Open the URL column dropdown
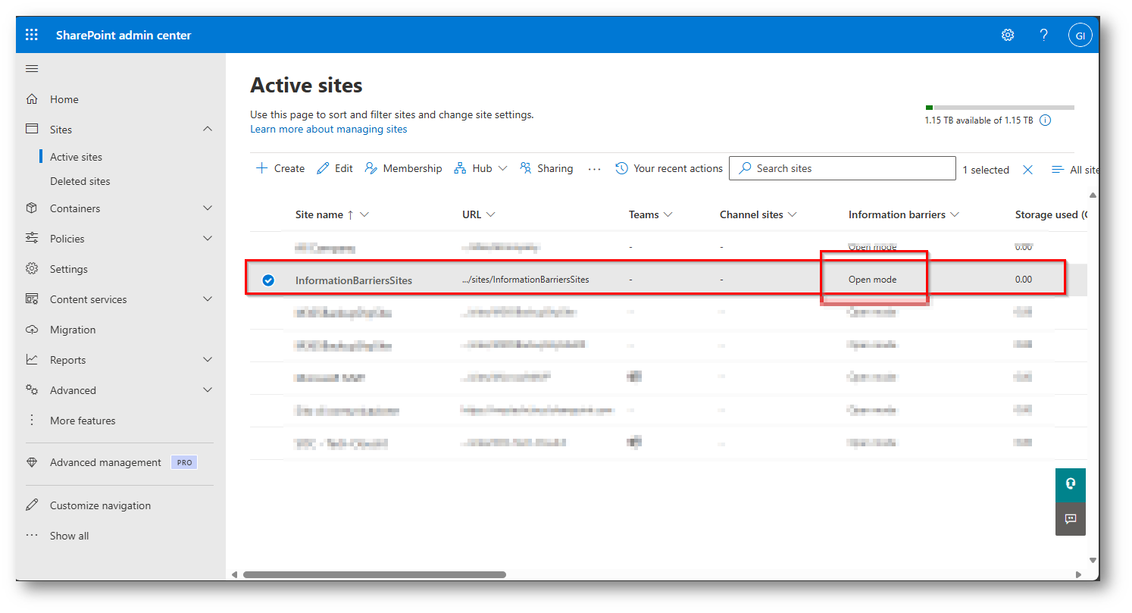This screenshot has height=613, width=1132. [x=491, y=214]
